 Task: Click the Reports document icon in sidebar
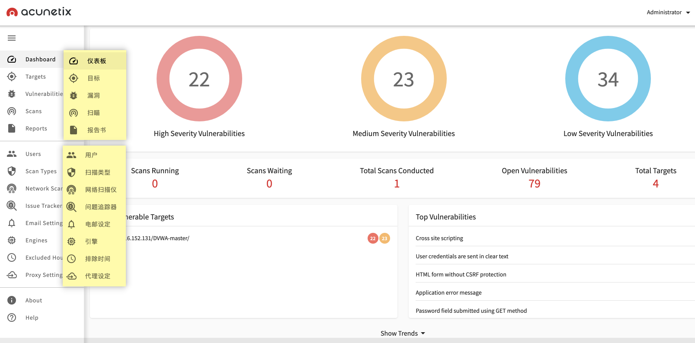(x=12, y=128)
